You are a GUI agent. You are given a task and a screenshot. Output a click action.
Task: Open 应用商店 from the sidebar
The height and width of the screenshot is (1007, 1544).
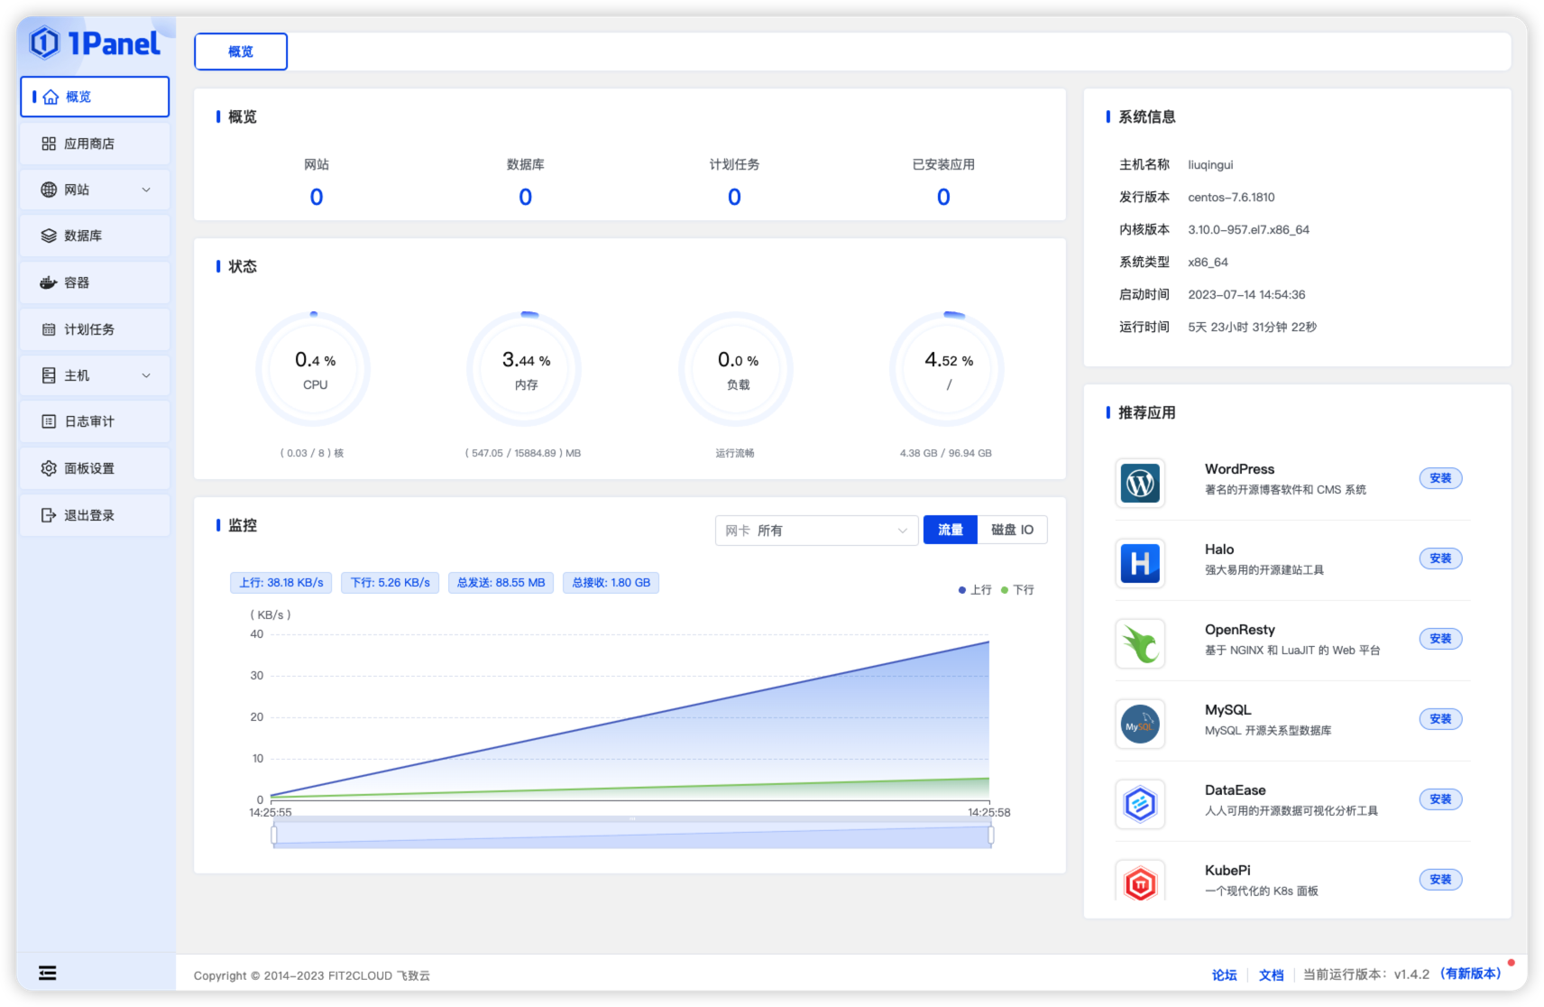89,144
